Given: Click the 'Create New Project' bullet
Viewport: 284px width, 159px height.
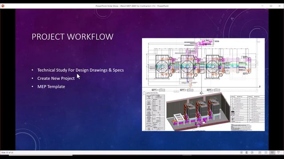Looking at the screenshot, I should 56,79.
